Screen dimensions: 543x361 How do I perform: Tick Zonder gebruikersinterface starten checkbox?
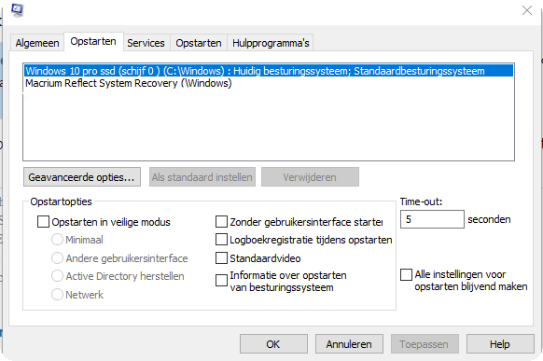(x=222, y=221)
